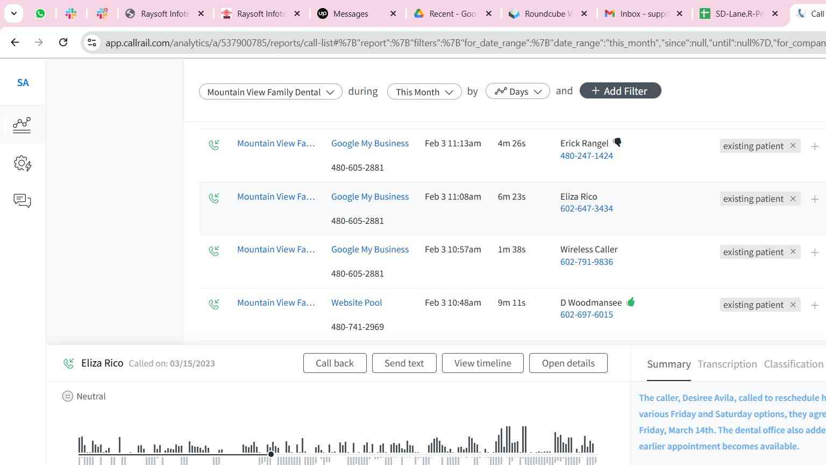
Task: Add a tag to Erick Rangel call
Action: click(815, 146)
